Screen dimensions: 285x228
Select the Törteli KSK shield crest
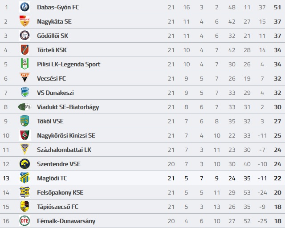(24, 50)
